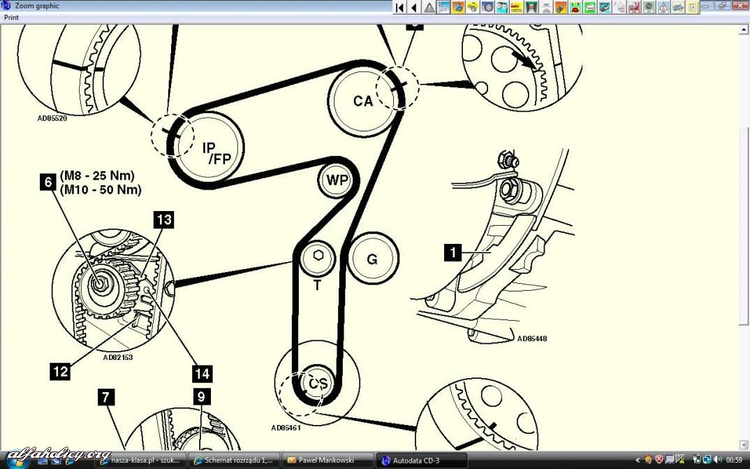The width and height of the screenshot is (750, 469).
Task: Click the brake disc toolbar icon
Action: (487, 7)
